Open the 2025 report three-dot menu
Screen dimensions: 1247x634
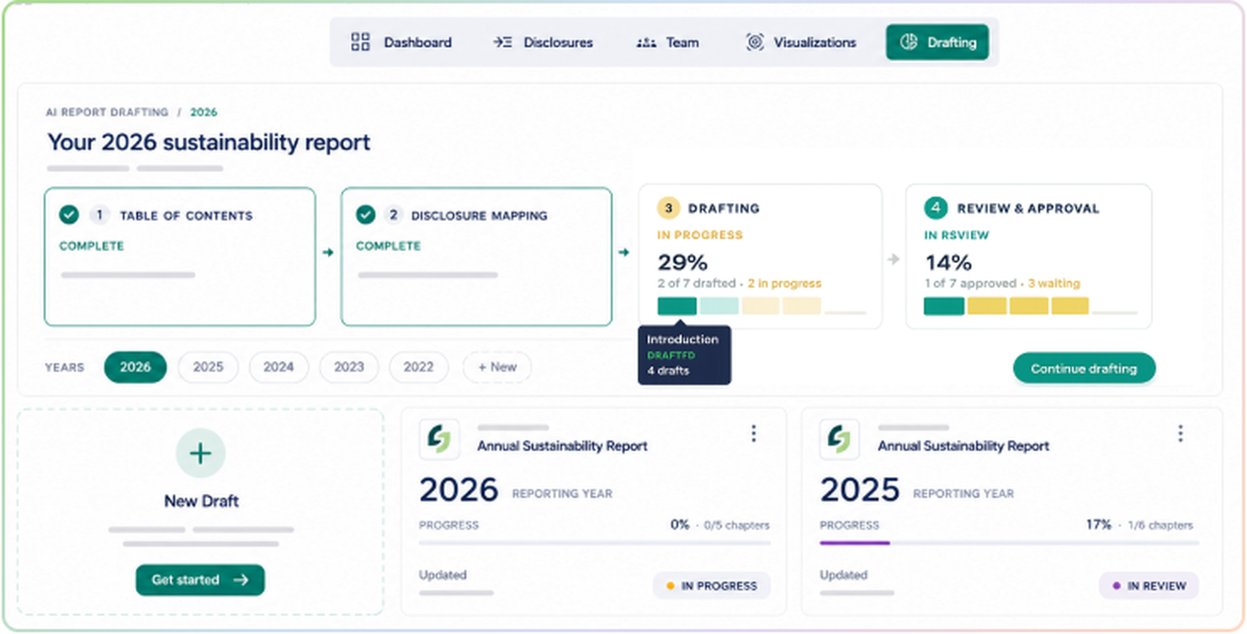pos(1181,433)
